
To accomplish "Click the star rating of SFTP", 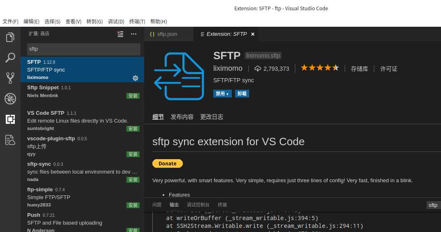I will click(x=320, y=68).
